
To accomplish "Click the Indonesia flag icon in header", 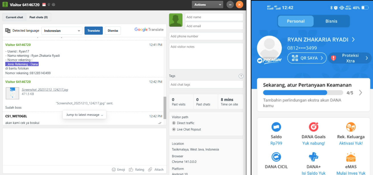I will [x=44, y=5].
